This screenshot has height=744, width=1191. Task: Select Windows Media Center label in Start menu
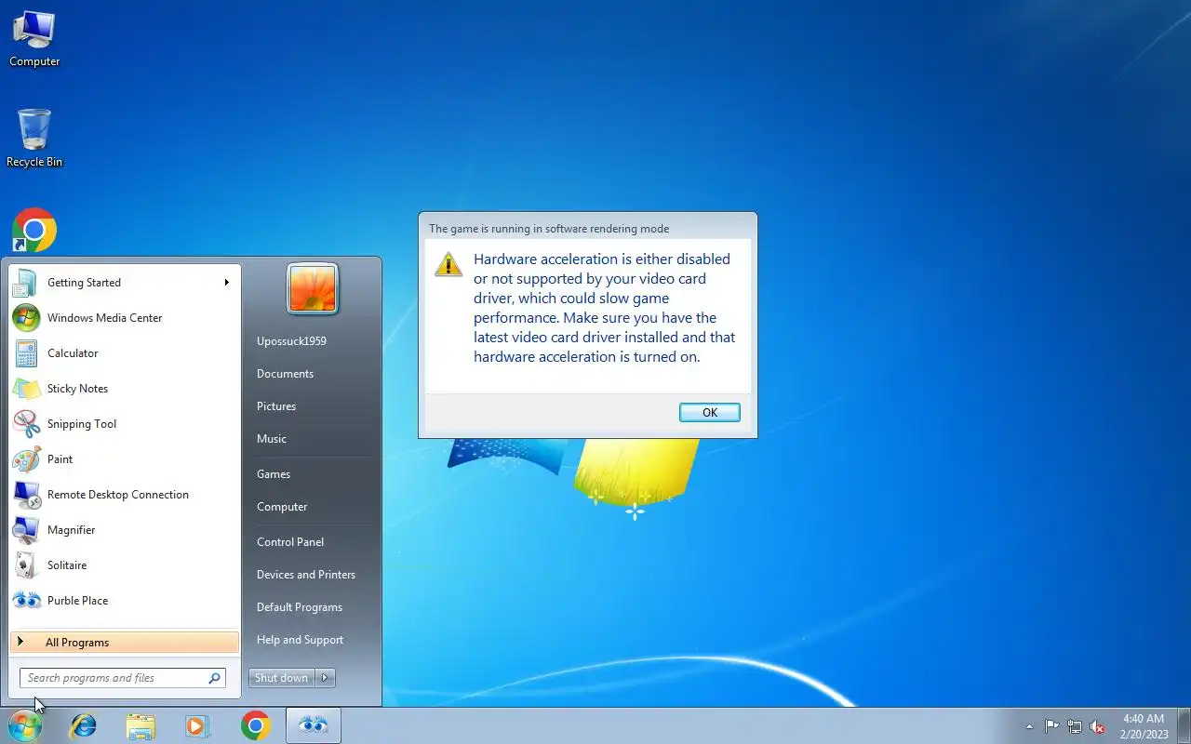(x=104, y=318)
